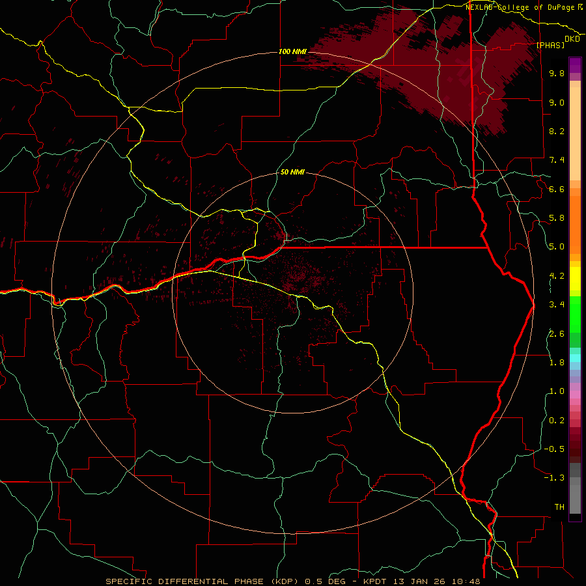The width and height of the screenshot is (586, 586).
Task: Click the 2.6 legend value
Action: point(557,334)
